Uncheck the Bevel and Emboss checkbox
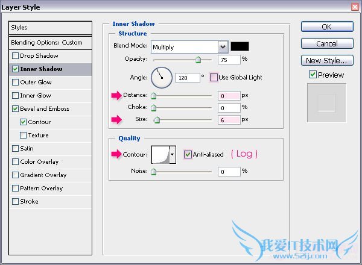The width and height of the screenshot is (362, 265). (x=15, y=109)
